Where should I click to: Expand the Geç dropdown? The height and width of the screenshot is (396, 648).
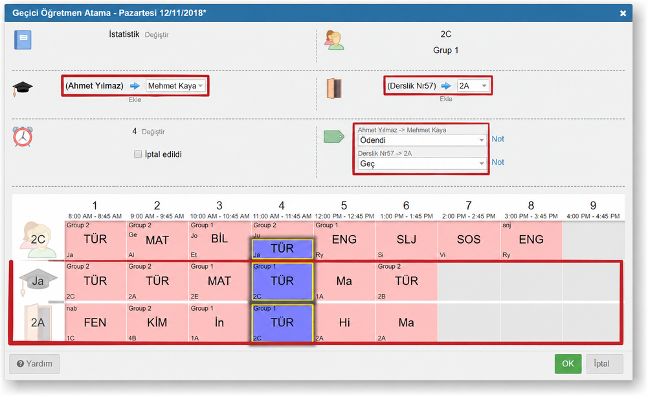(421, 164)
